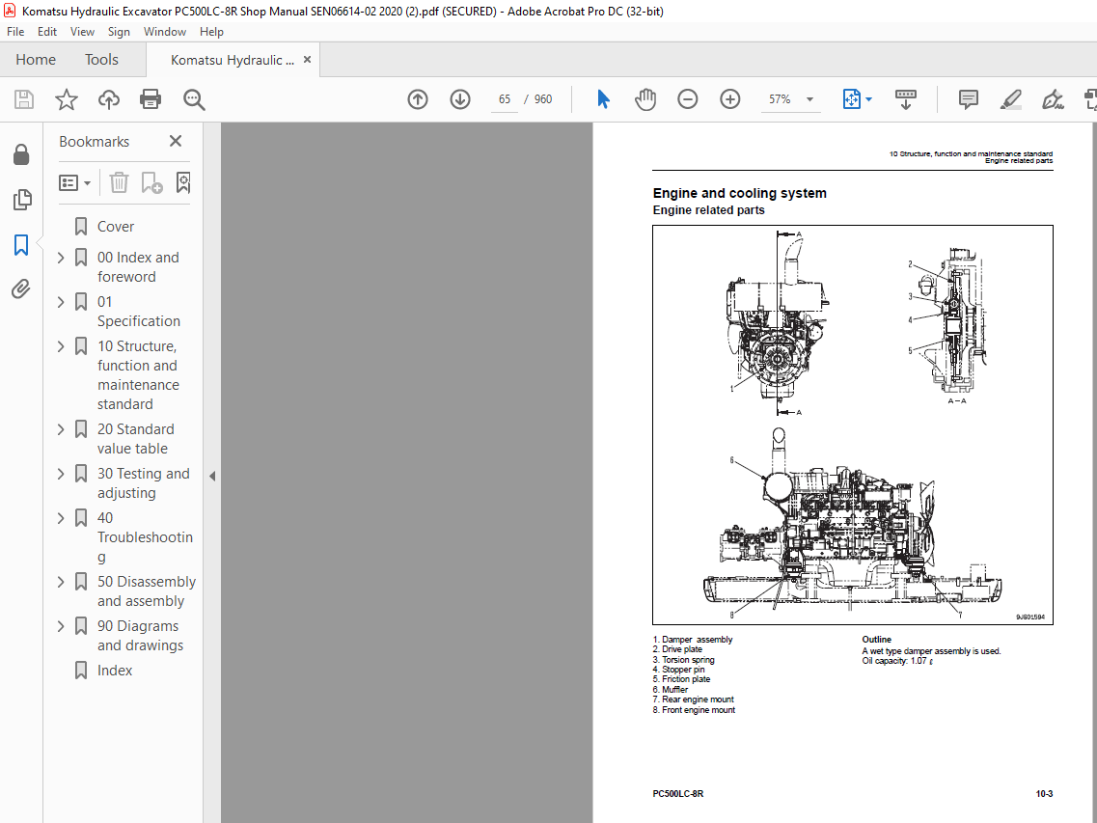Zoom in with plus circle icon
This screenshot has width=1097, height=823.
coord(729,99)
